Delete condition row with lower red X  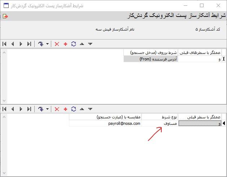tap(57, 109)
